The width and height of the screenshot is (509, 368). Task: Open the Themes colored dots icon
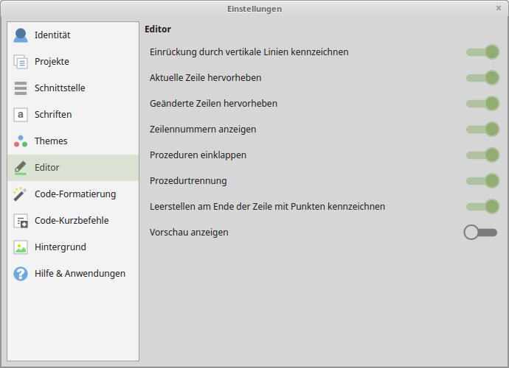[21, 141]
